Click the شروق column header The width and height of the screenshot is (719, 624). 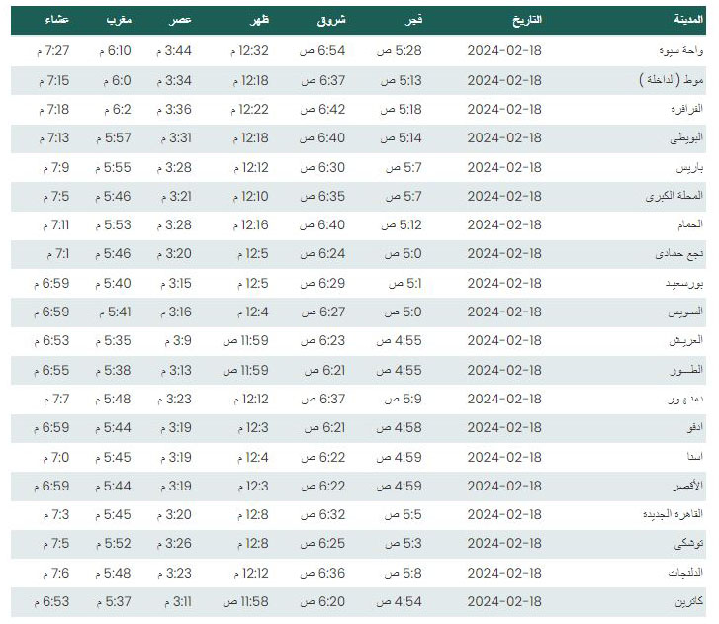(x=331, y=20)
